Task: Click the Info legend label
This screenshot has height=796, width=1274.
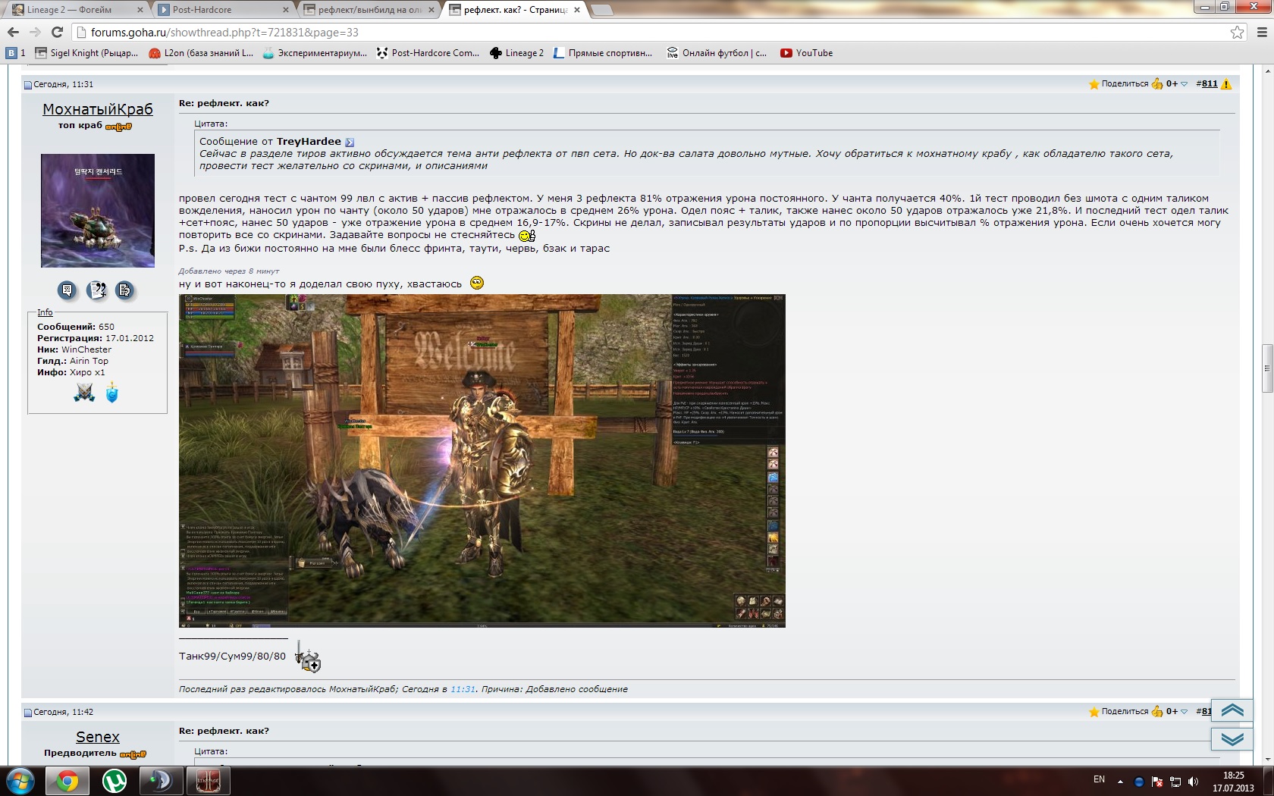Action: pos(45,312)
